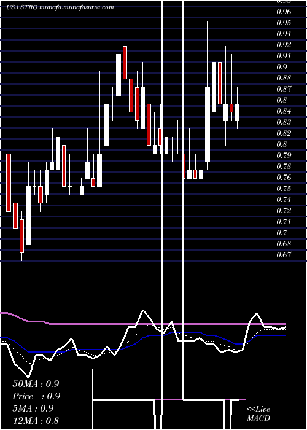Select the Price : 0.9 legend entry
The height and width of the screenshot is (430, 307).
(36, 396)
